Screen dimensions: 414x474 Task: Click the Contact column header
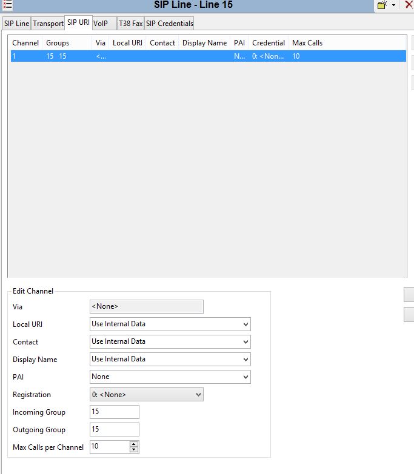tap(162, 43)
